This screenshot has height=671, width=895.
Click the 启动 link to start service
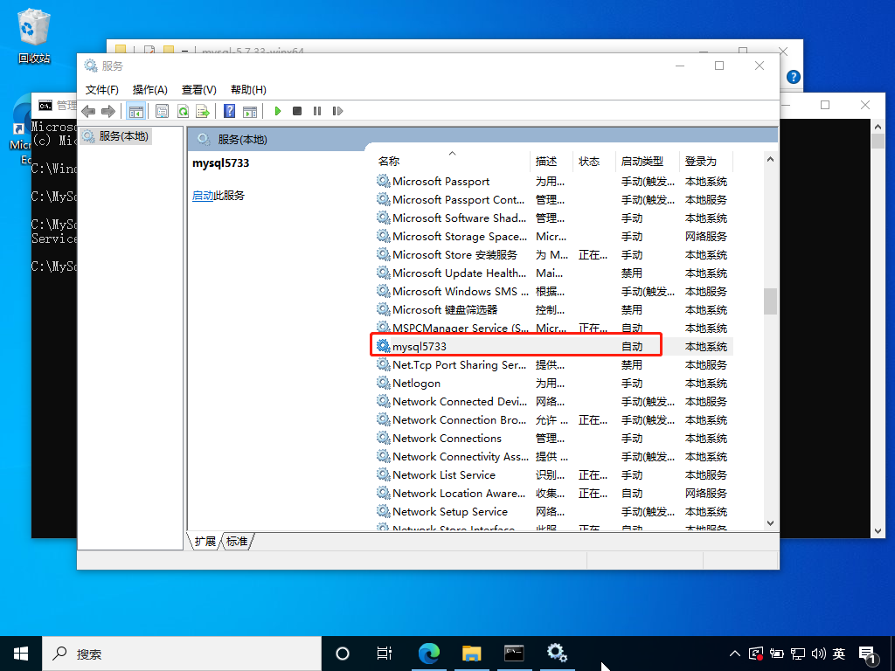202,196
